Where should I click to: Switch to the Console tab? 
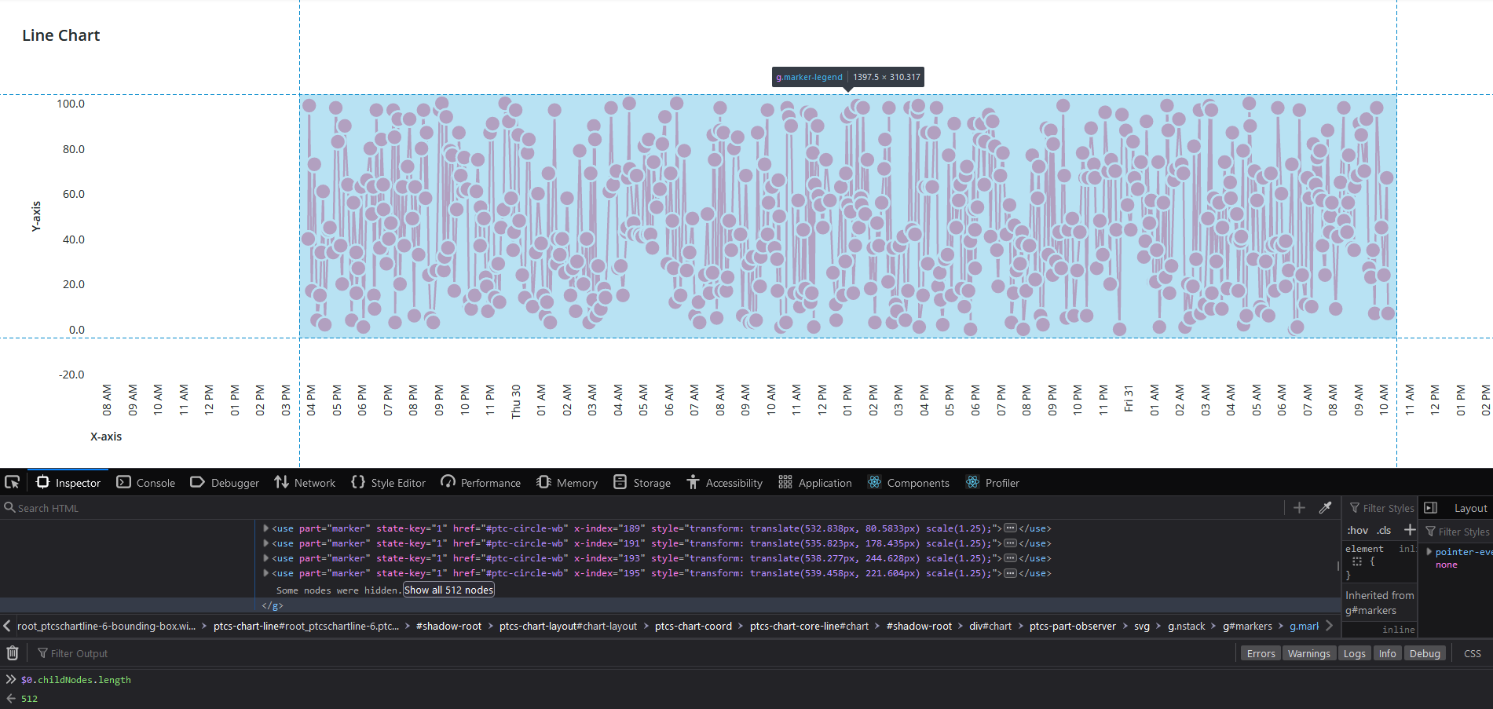click(146, 483)
